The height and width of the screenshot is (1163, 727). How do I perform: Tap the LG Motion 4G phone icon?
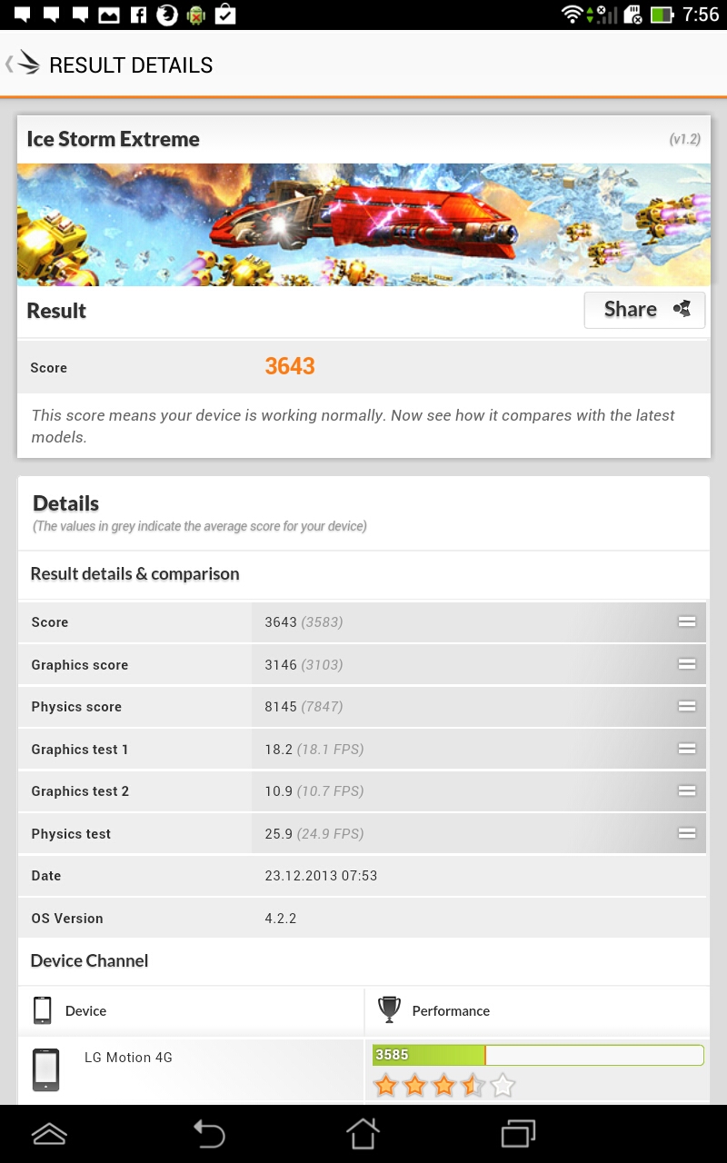[x=45, y=1069]
